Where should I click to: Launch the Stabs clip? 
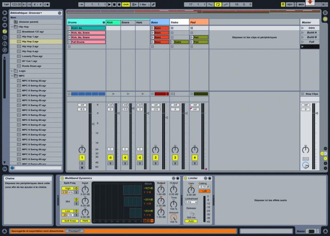tap(172, 42)
